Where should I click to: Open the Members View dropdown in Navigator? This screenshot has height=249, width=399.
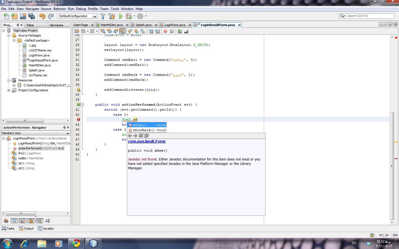(x=68, y=133)
